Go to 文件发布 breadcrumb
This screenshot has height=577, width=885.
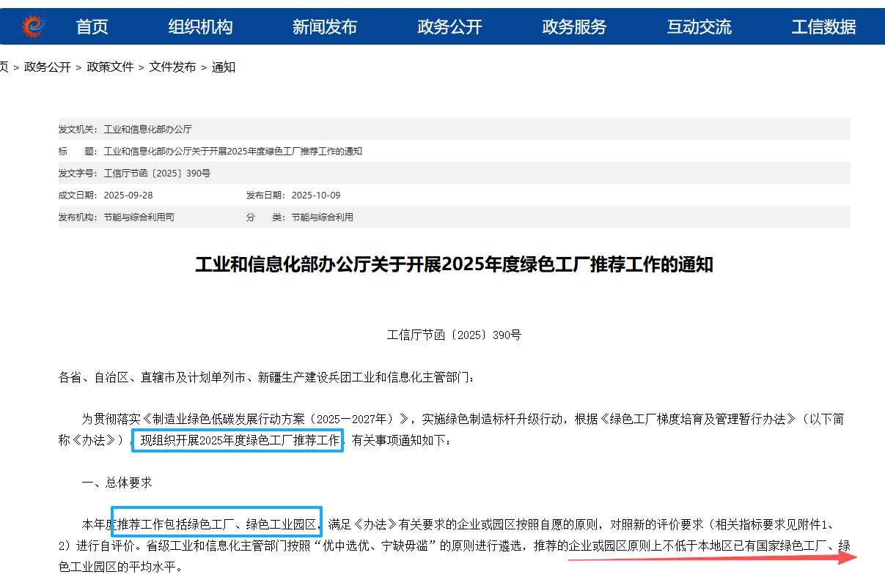click(172, 67)
